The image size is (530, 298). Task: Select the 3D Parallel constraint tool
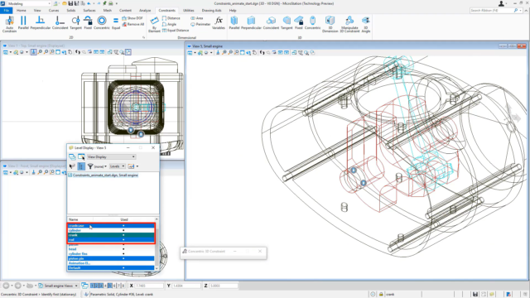[234, 23]
